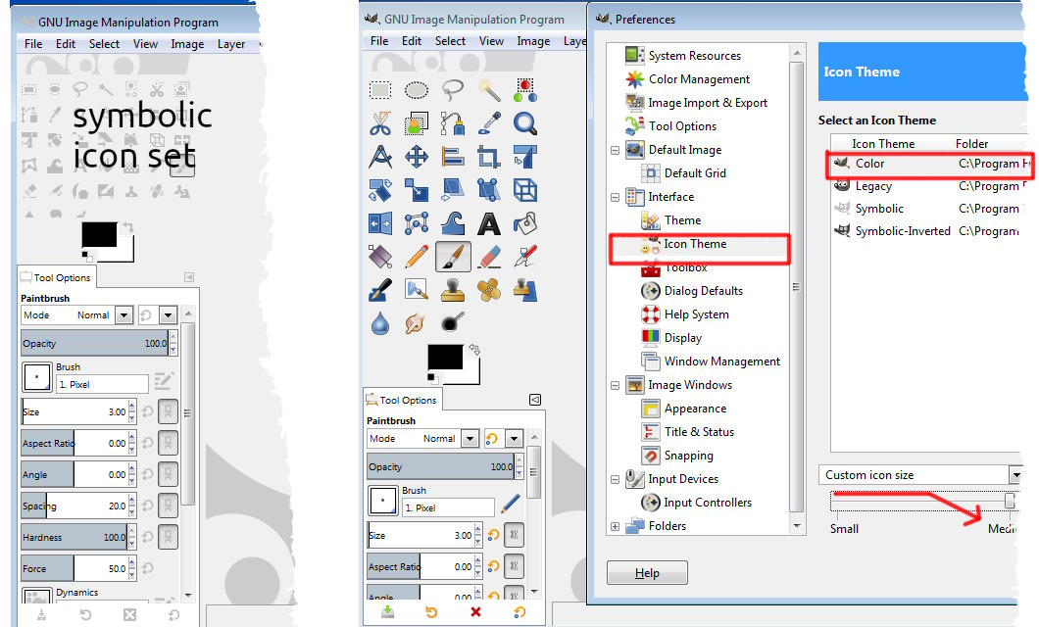The width and height of the screenshot is (1039, 627).
Task: Open Select menu in color-icon GIMP window
Action: 450,41
